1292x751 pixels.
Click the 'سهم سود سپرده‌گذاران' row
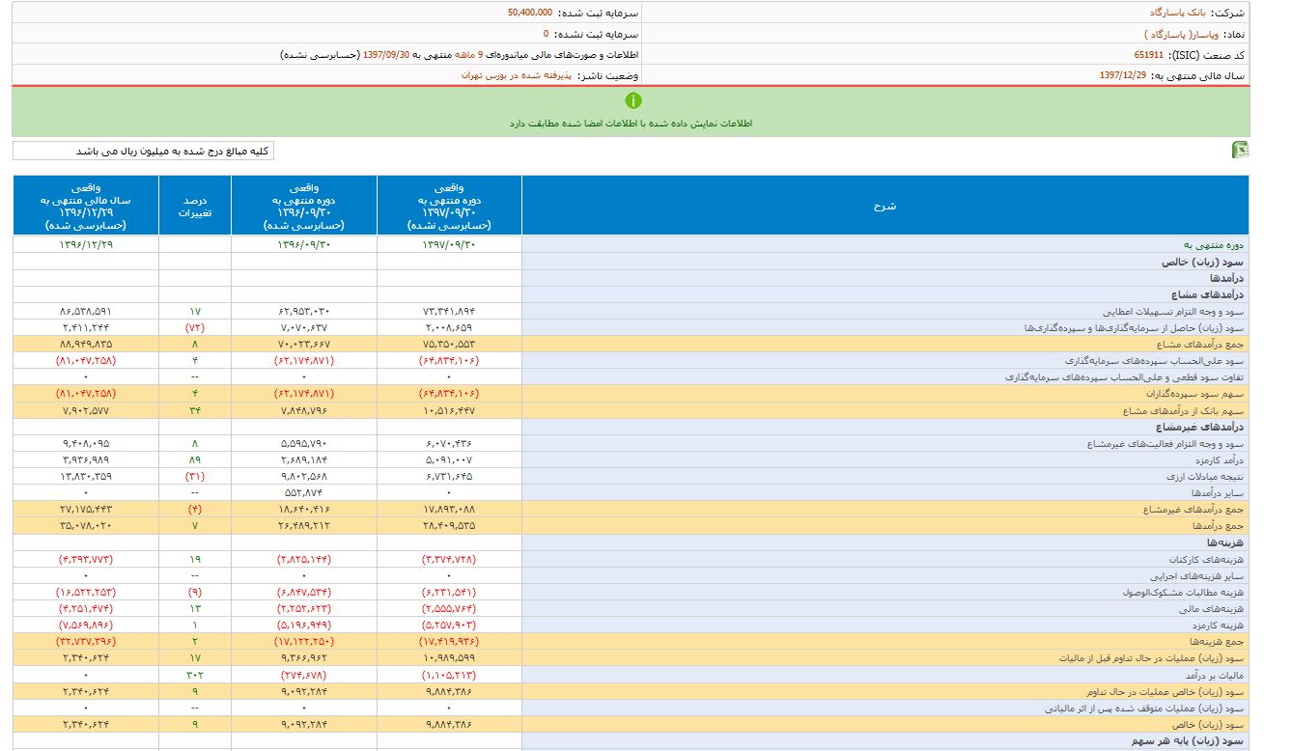pyautogui.click(x=632, y=394)
